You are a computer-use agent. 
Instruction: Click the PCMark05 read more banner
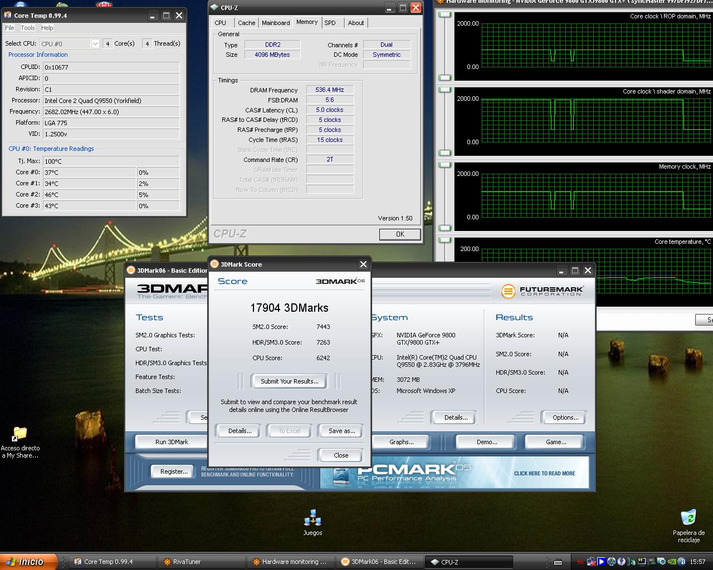click(544, 473)
